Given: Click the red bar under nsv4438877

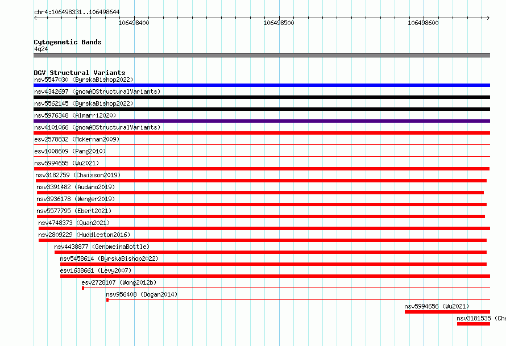Looking at the screenshot, I should (x=271, y=252).
